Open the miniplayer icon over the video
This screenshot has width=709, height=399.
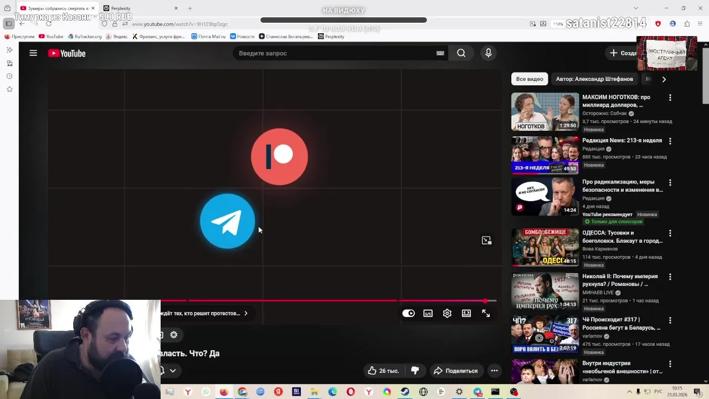(486, 240)
